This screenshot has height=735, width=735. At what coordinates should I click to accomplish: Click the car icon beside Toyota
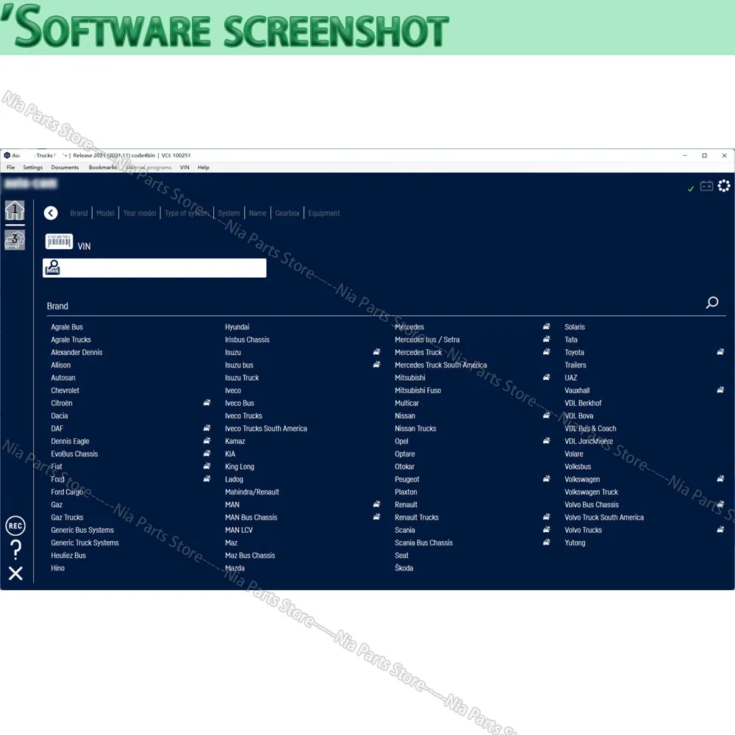[720, 351]
